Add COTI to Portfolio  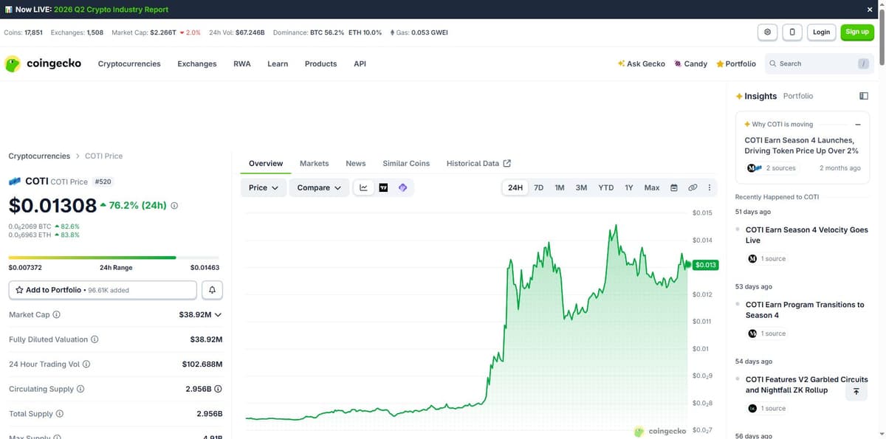[103, 290]
